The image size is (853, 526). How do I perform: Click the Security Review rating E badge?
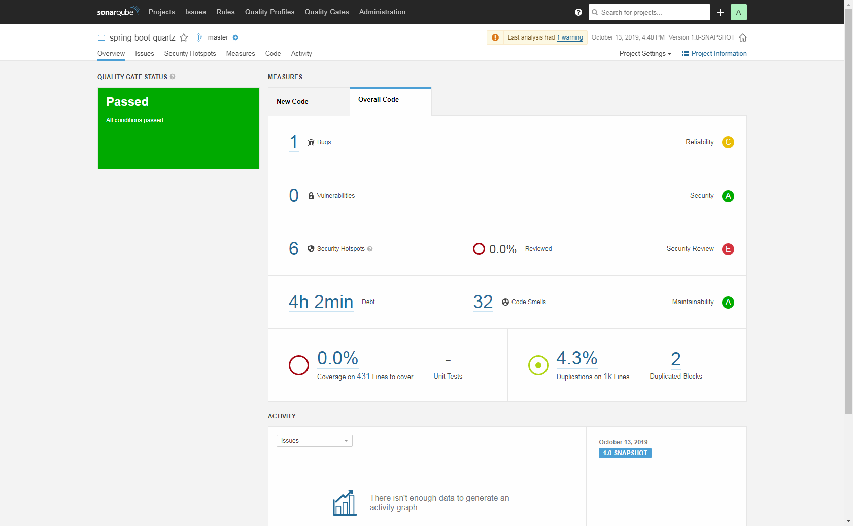[728, 249]
